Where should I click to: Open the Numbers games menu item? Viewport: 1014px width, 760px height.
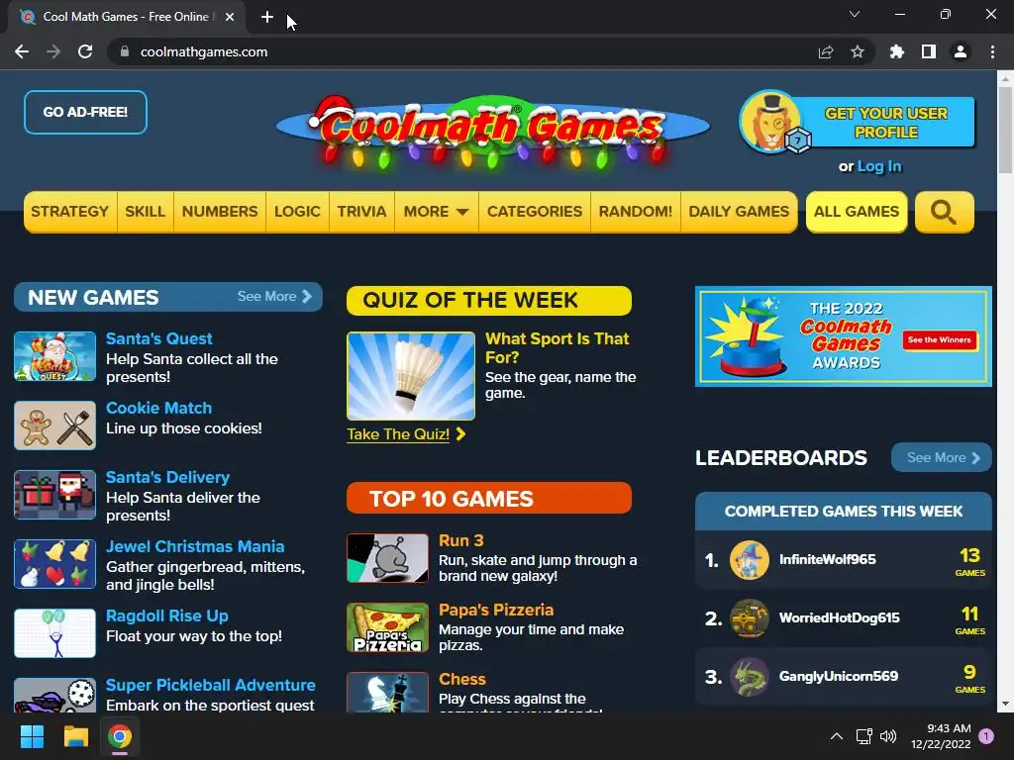pyautogui.click(x=220, y=212)
